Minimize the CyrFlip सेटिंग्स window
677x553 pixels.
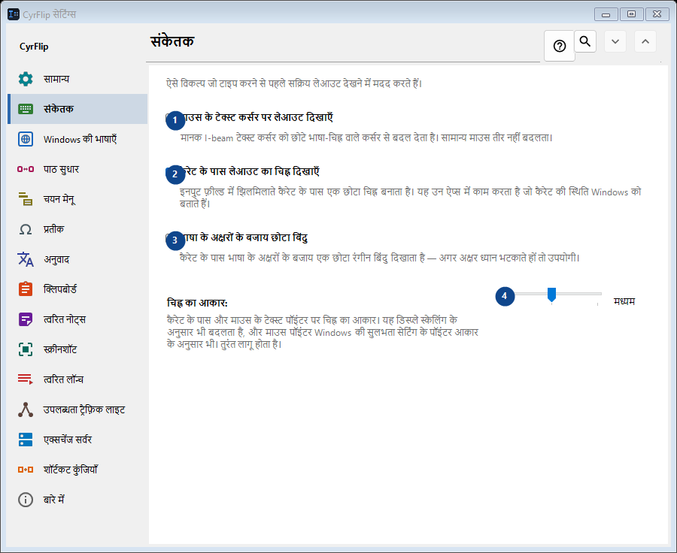tap(606, 14)
